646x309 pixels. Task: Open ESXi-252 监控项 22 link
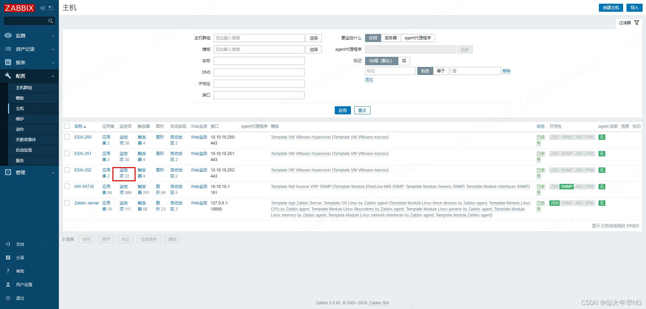[124, 173]
